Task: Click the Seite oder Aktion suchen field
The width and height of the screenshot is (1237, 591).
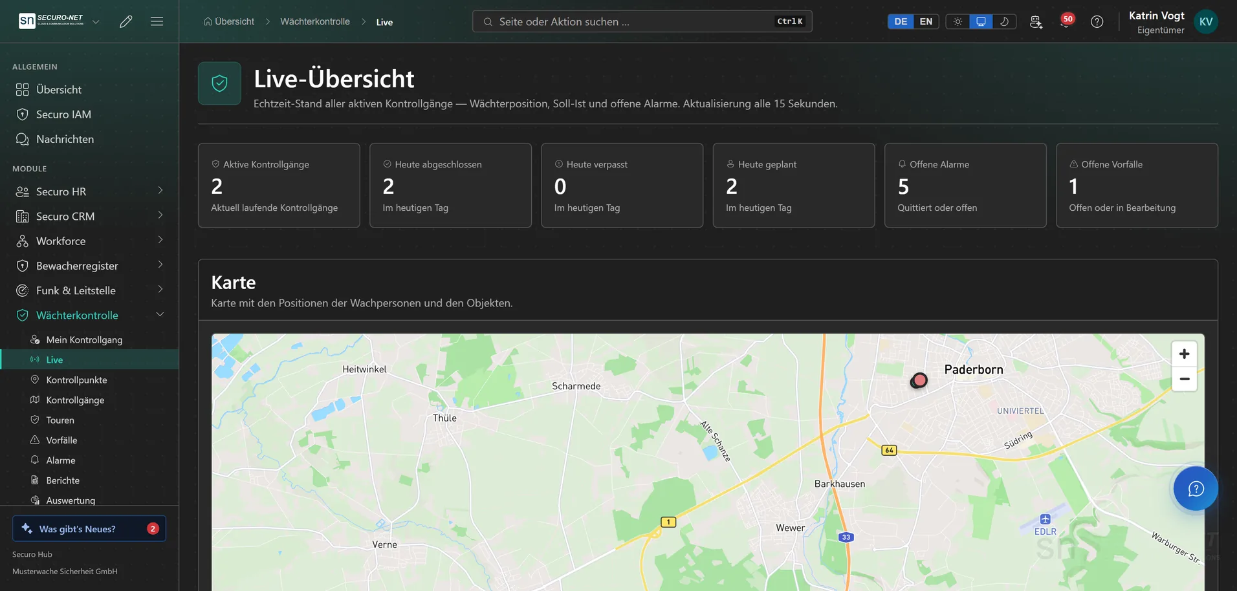Action: click(x=642, y=21)
